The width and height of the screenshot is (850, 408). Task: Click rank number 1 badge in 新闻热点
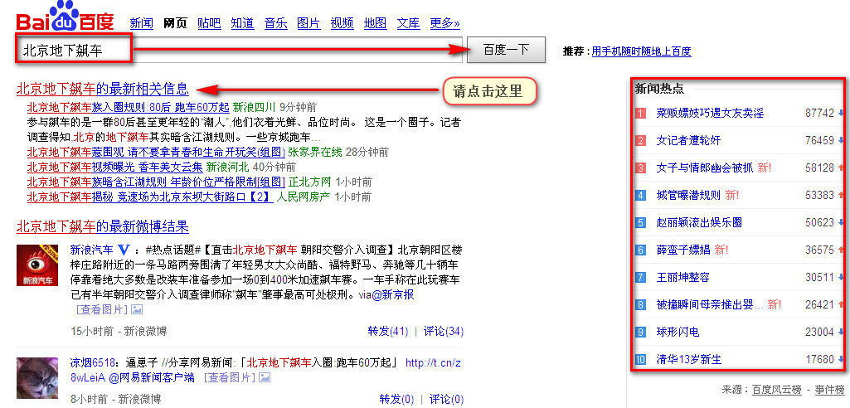(641, 114)
